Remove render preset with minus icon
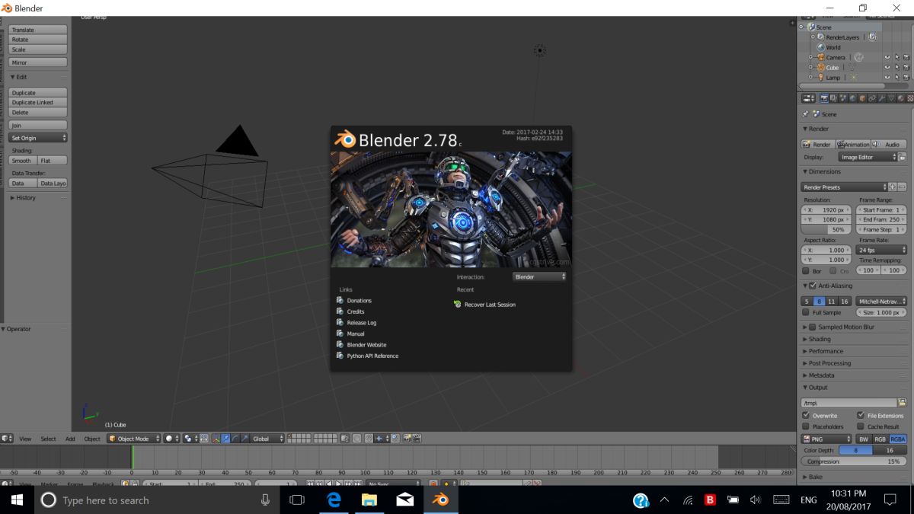 tap(902, 187)
